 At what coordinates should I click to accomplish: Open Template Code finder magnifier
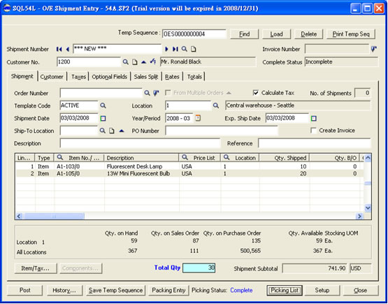point(103,106)
